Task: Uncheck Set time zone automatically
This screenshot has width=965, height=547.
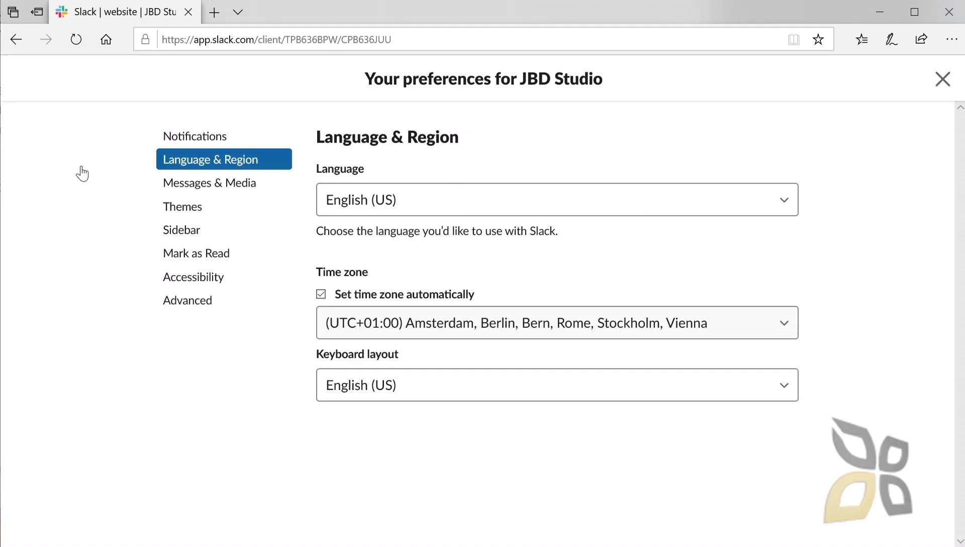Action: [x=321, y=294]
